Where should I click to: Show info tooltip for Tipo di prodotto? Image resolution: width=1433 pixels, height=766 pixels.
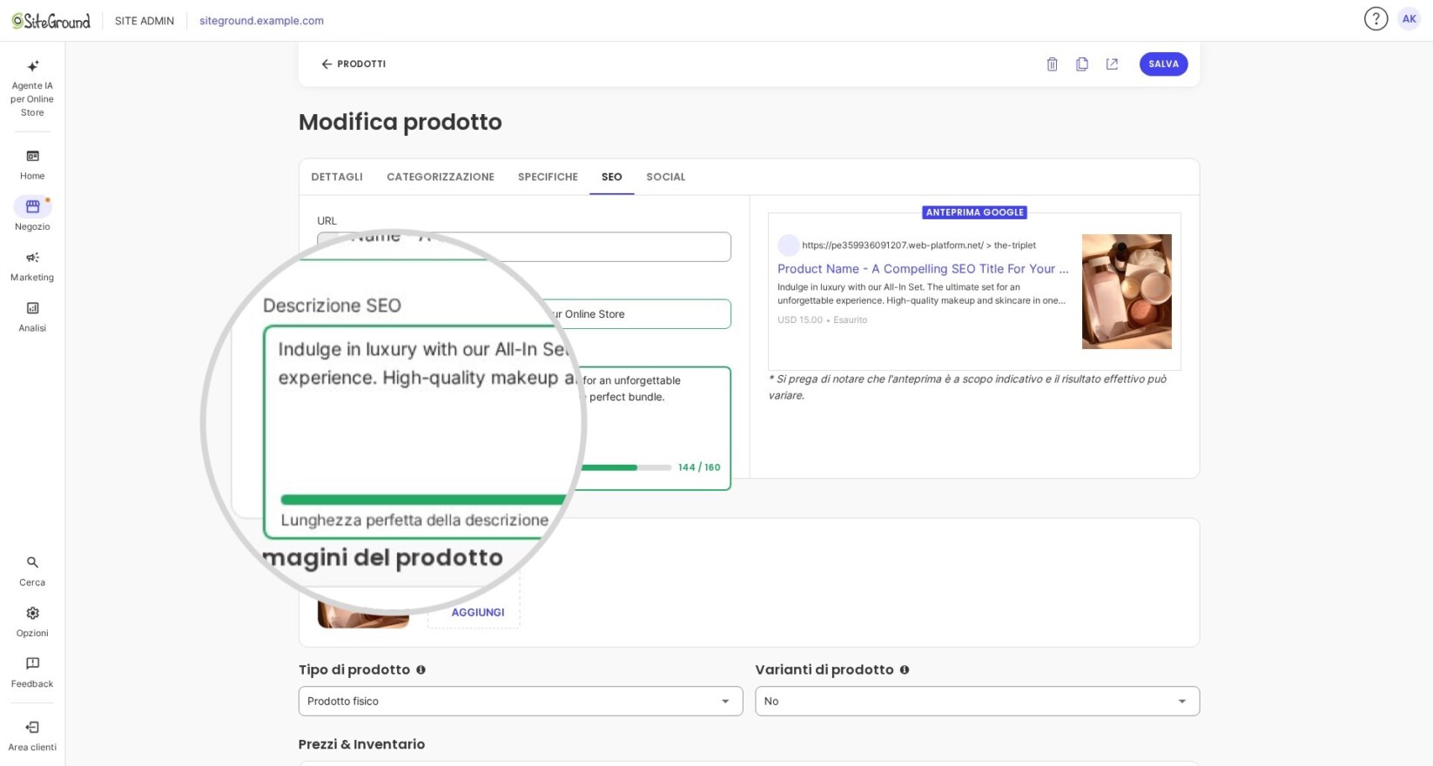pyautogui.click(x=420, y=669)
